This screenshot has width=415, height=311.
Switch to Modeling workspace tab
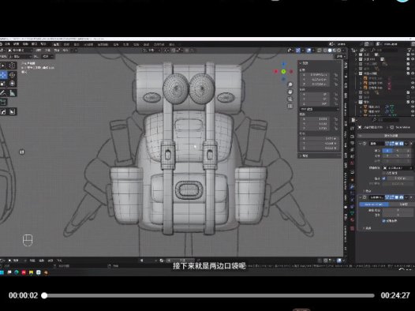(66, 44)
